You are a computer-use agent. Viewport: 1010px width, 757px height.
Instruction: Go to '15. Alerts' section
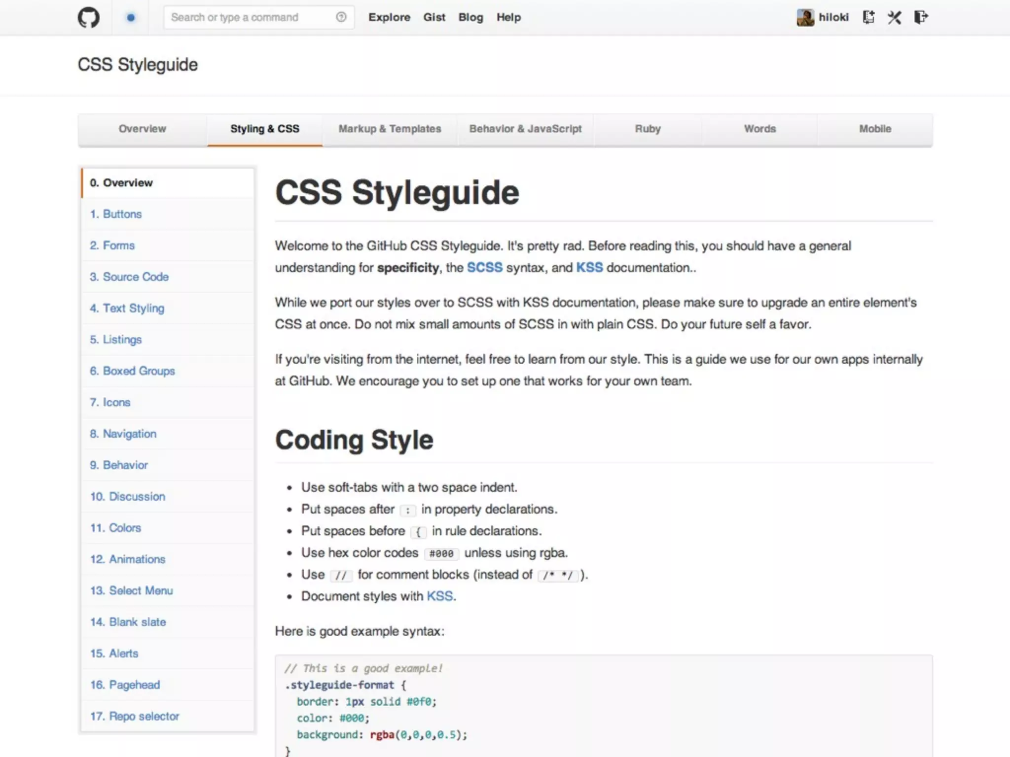point(168,654)
